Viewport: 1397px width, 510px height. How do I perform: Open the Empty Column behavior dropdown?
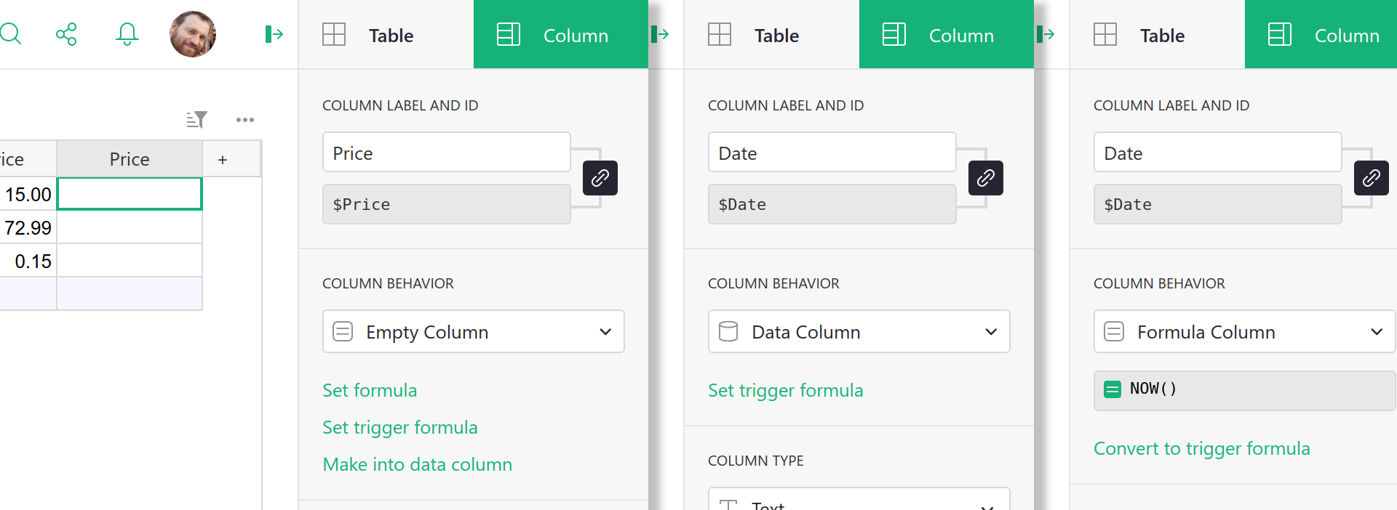point(473,332)
